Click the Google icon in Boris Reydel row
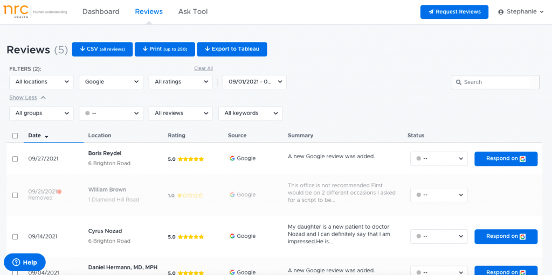The image size is (552, 275). (x=232, y=159)
